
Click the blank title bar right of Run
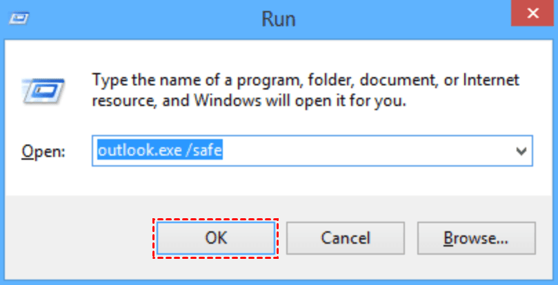[x=400, y=18]
